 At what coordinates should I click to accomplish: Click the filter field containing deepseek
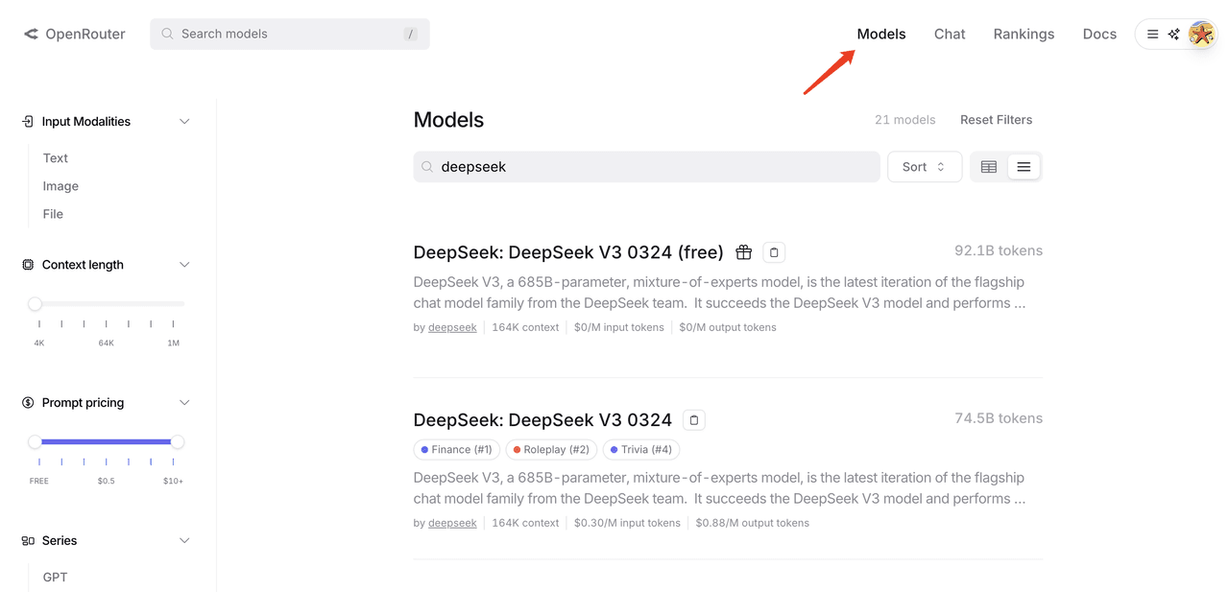[647, 167]
